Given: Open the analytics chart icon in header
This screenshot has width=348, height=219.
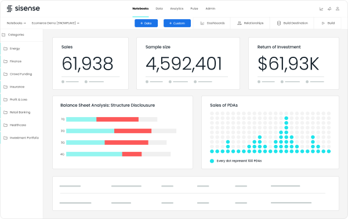Looking at the screenshot, I should pos(321,9).
